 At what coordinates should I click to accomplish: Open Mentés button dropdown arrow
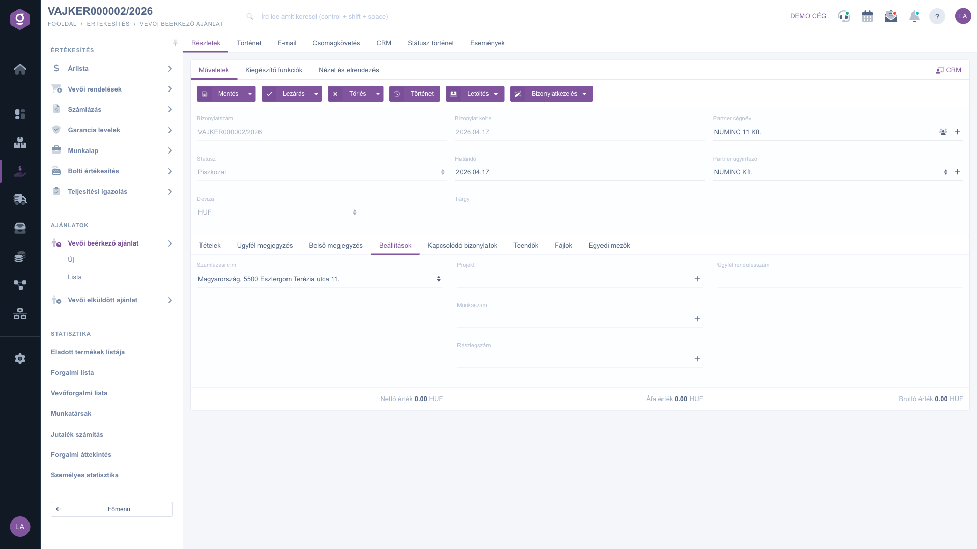click(x=250, y=94)
